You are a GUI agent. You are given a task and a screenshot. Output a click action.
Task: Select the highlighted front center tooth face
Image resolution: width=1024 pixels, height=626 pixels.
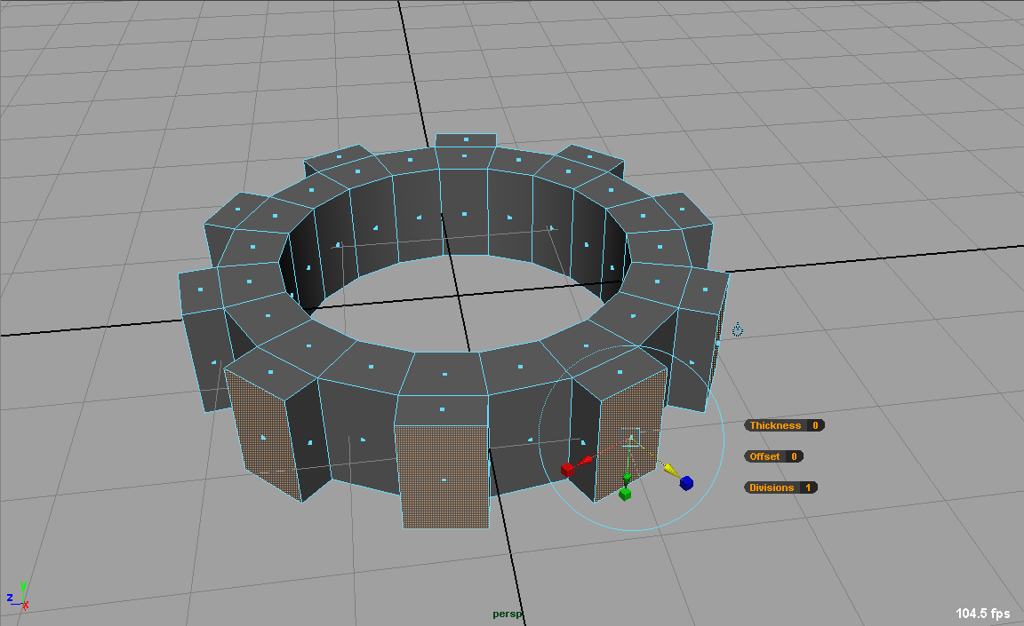pos(443,477)
